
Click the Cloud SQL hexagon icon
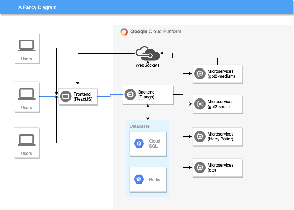pos(139,143)
